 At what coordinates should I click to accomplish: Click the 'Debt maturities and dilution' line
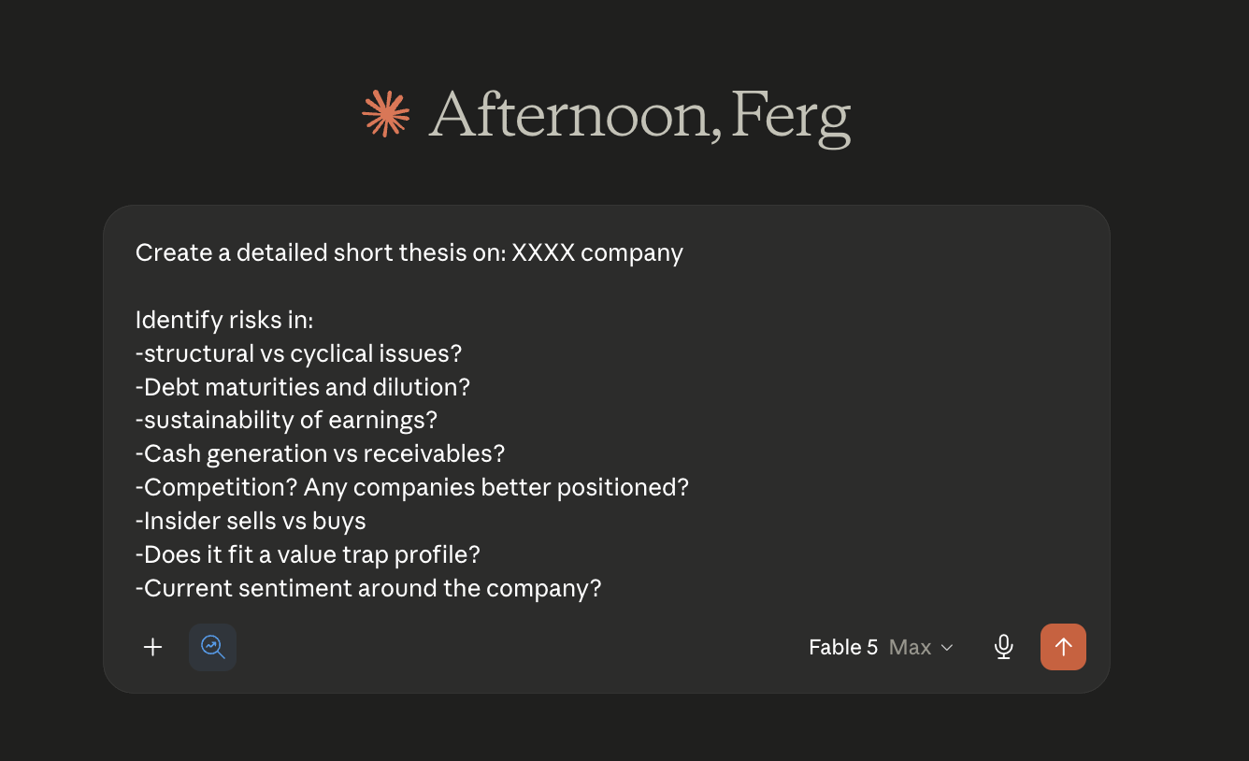(303, 387)
